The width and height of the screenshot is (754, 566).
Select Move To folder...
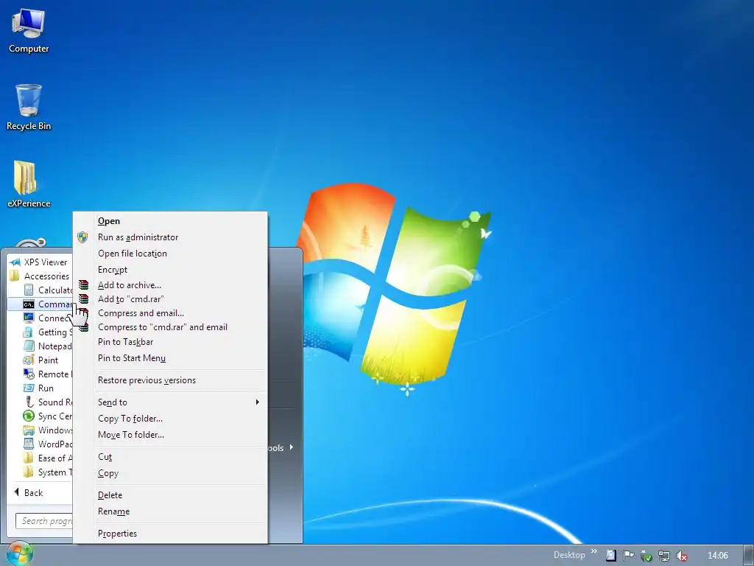pyautogui.click(x=170, y=435)
